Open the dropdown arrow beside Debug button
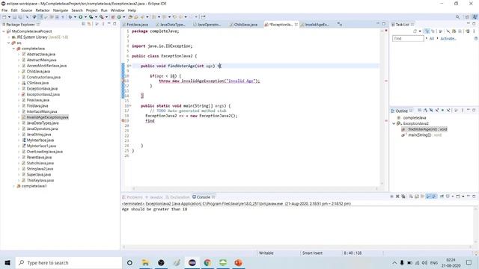The width and height of the screenshot is (479, 269). (x=75, y=17)
